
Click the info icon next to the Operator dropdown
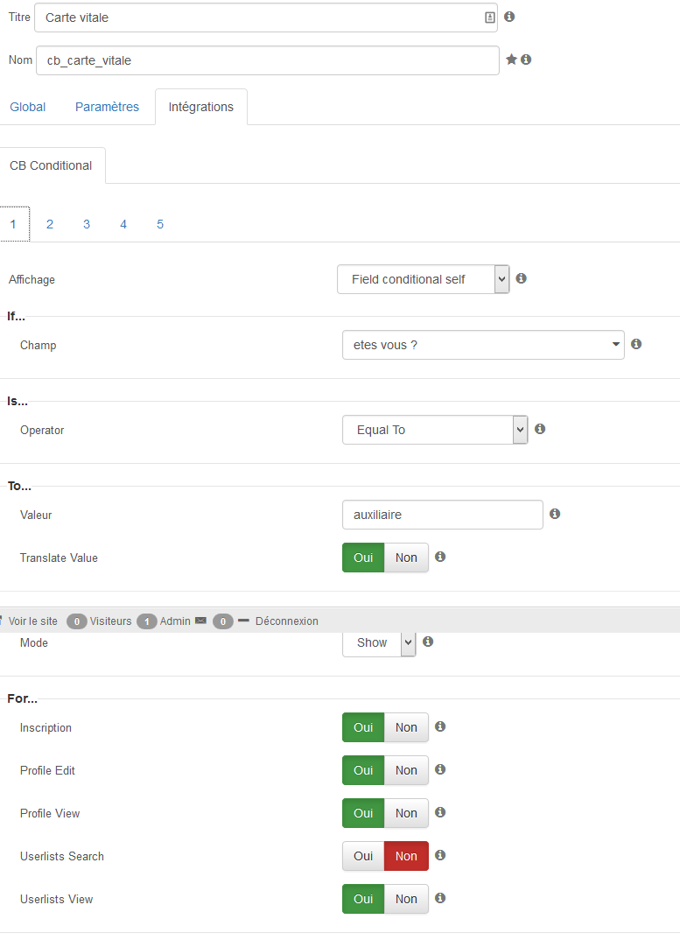click(540, 429)
